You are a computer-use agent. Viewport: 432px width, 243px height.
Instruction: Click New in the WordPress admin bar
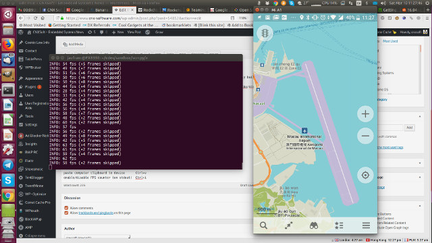(x=118, y=32)
